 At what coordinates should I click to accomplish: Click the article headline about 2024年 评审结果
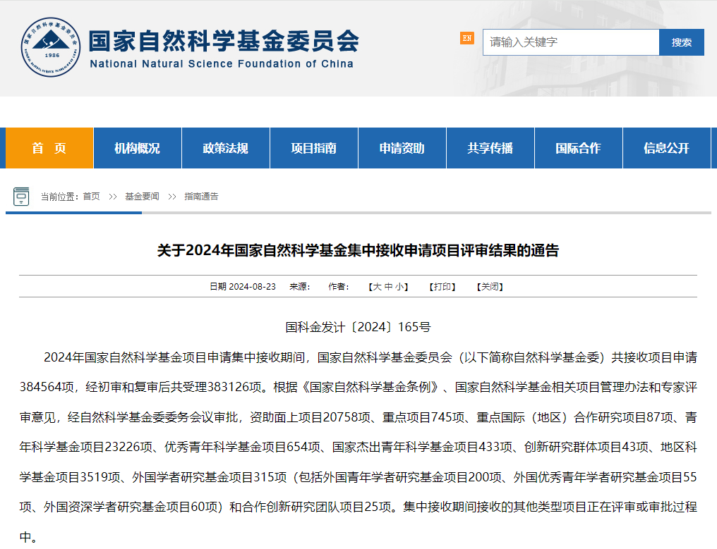[358, 250]
